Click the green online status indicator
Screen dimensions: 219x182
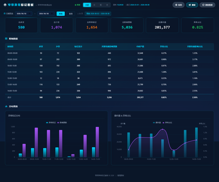78,5
